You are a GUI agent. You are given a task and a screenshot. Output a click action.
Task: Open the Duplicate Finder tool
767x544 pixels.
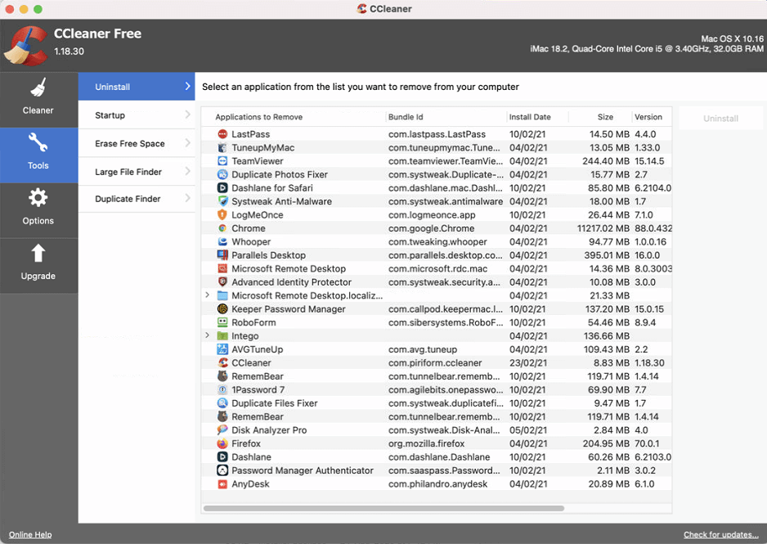point(136,198)
